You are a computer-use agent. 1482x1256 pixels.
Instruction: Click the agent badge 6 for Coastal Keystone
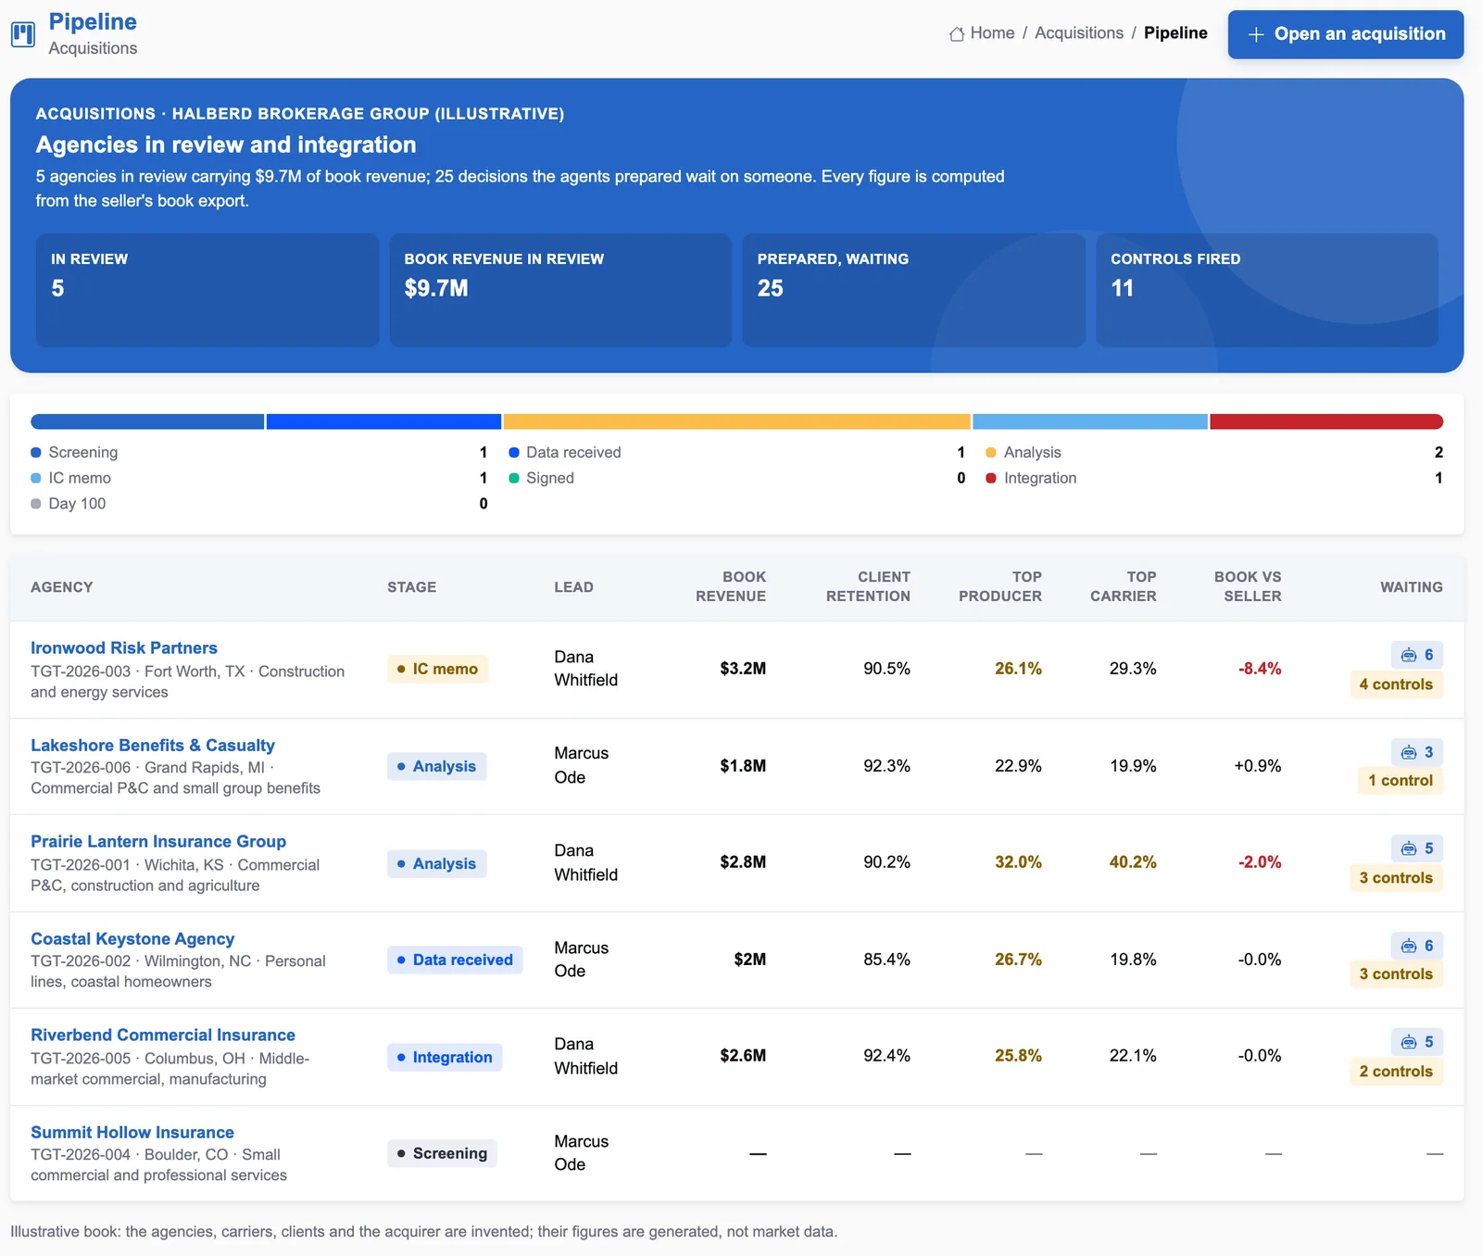coord(1417,946)
